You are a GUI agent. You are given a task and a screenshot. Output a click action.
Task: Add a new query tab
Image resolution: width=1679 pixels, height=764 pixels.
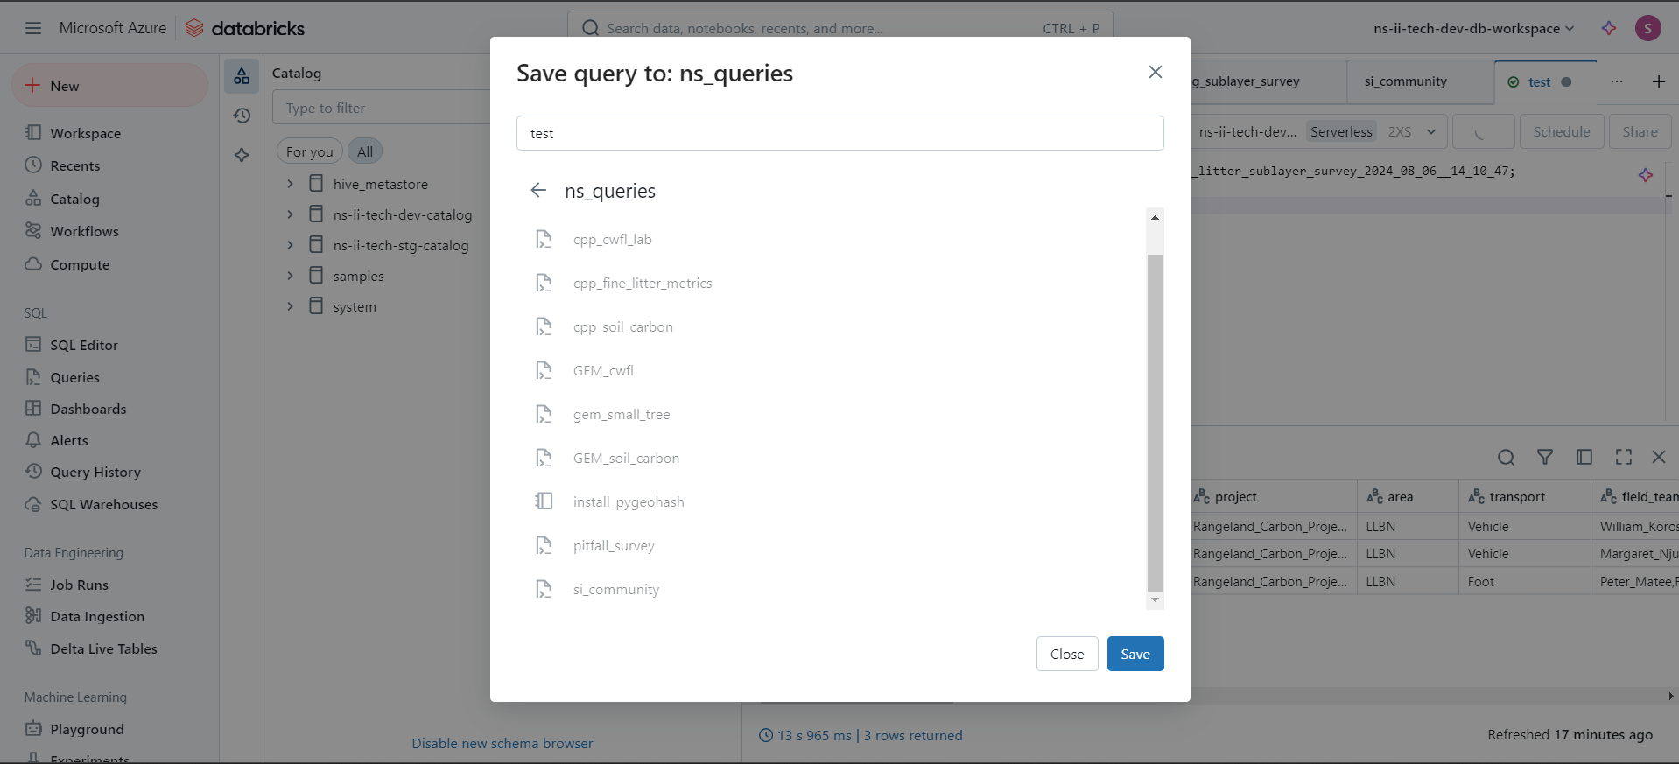tap(1658, 81)
